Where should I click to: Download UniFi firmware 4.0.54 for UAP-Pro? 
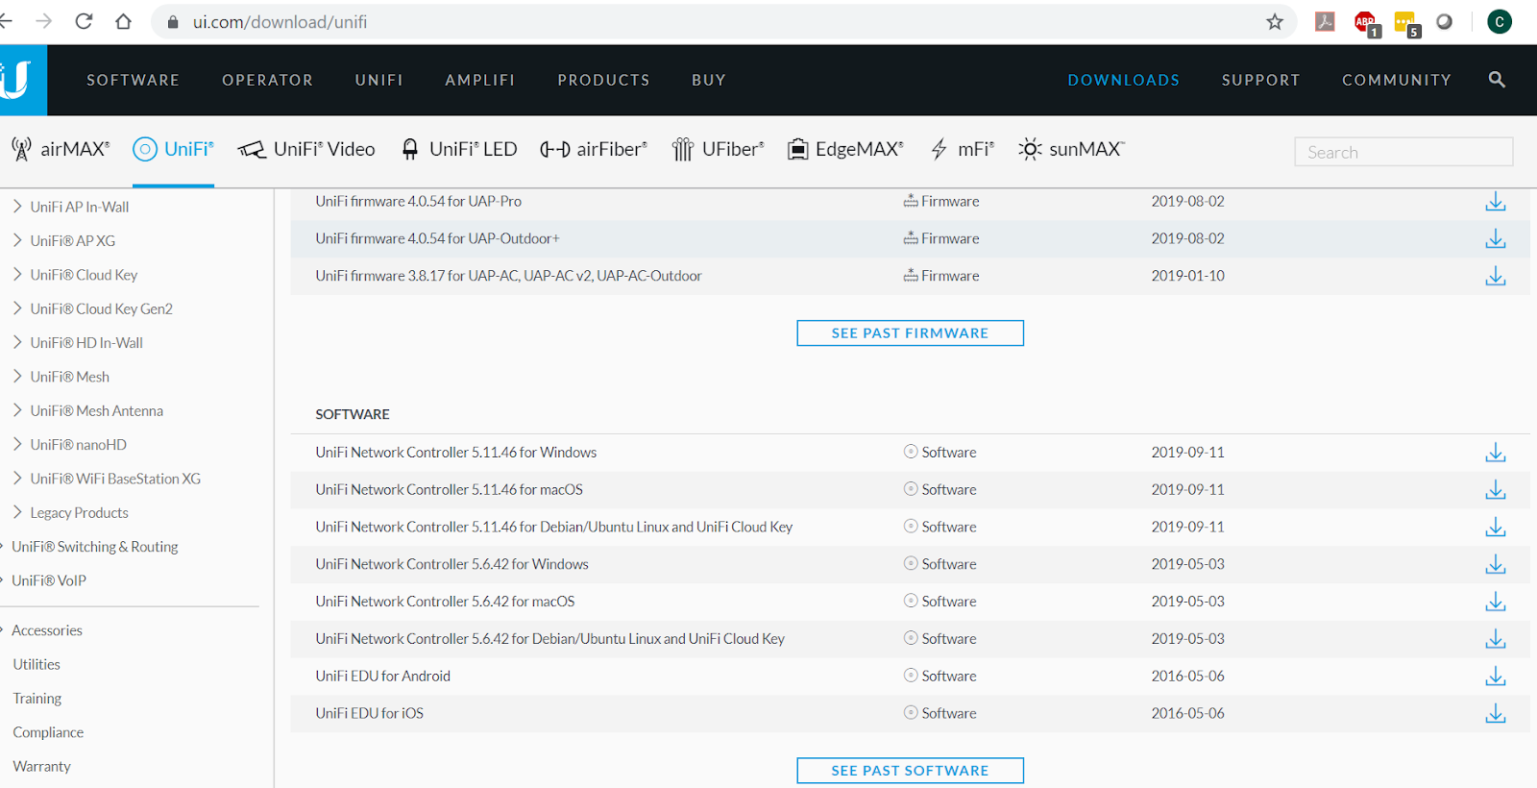(1495, 202)
